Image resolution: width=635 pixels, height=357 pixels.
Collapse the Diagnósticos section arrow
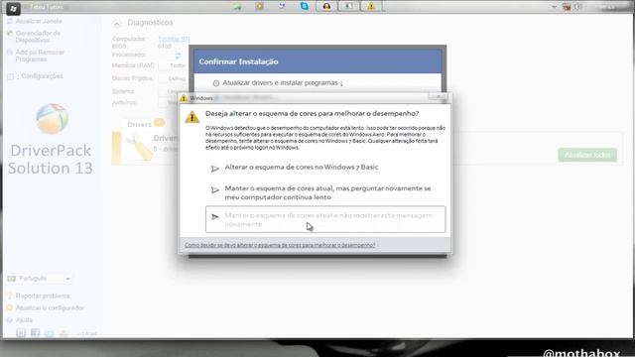117,24
